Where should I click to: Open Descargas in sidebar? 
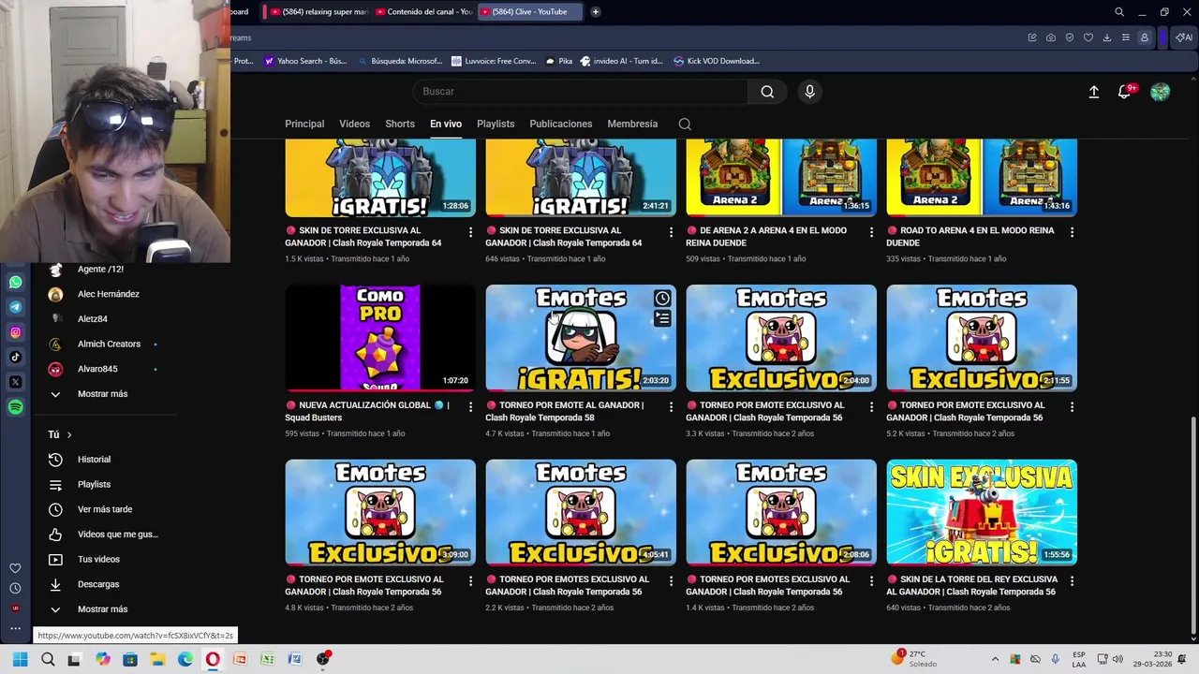click(x=98, y=584)
